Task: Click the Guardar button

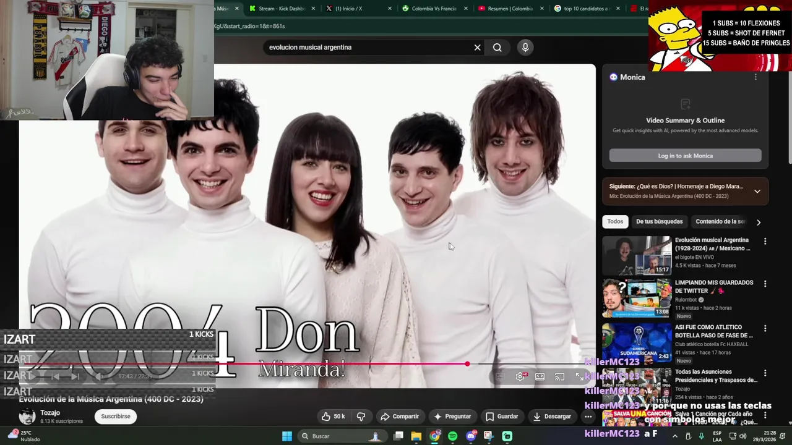Action: (502, 417)
